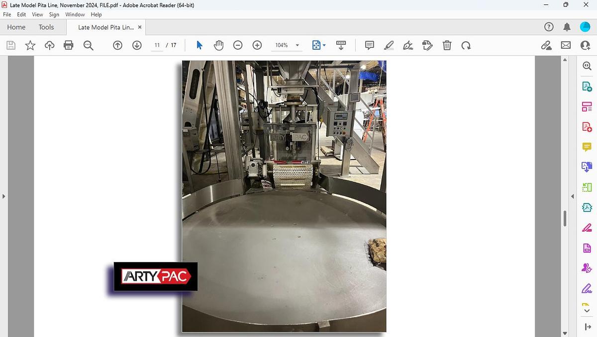Open the Fill & Sign tool

click(x=408, y=45)
